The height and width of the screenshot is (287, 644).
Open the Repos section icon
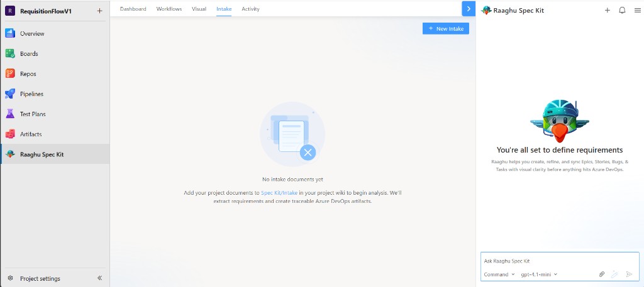pyautogui.click(x=10, y=74)
